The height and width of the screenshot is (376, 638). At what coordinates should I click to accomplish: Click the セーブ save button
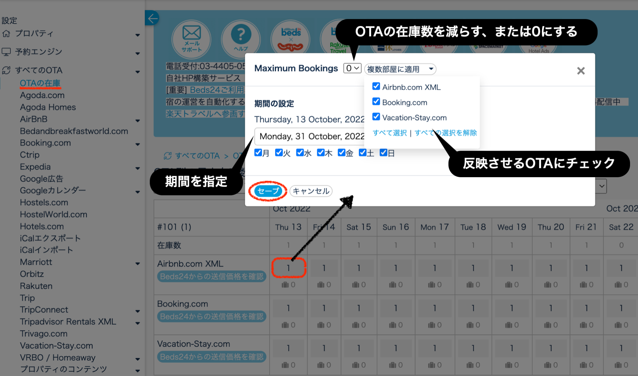(268, 191)
